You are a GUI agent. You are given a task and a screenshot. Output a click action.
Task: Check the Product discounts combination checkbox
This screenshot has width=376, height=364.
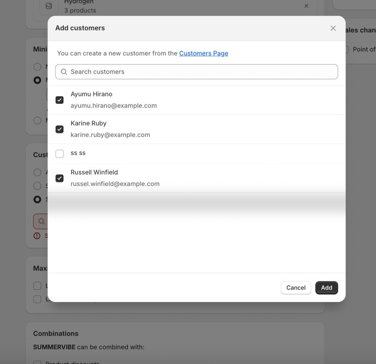coord(37,362)
